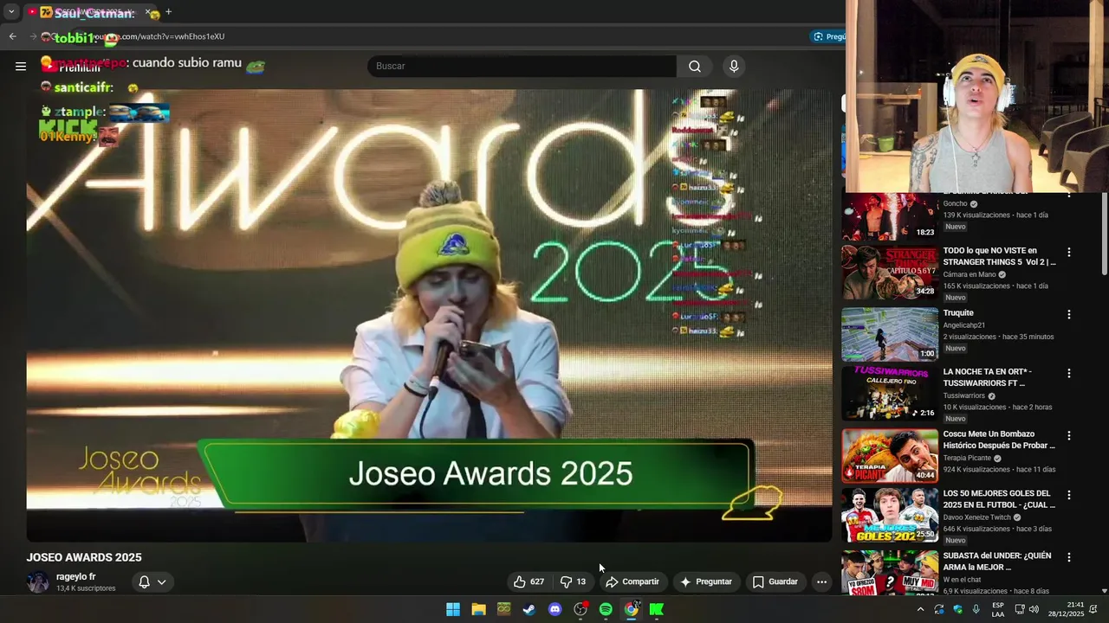Open a new browser tab

(168, 12)
